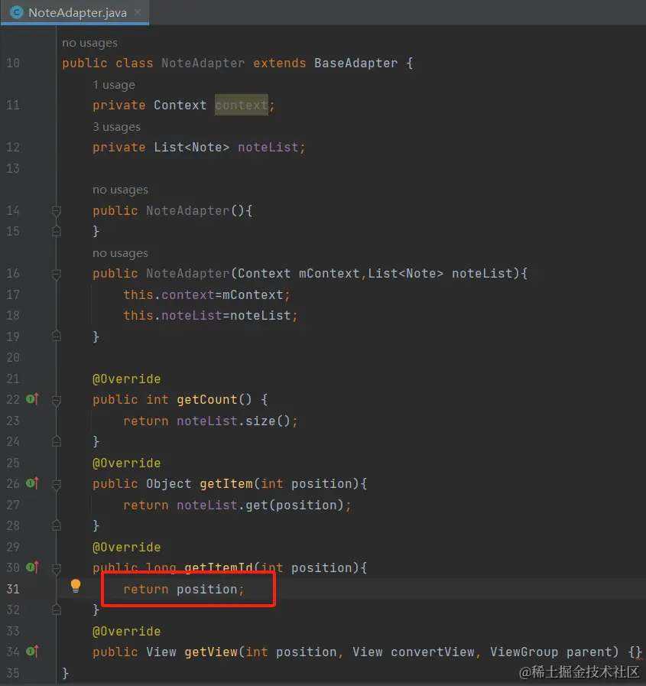Click the override gutter icon on line 26
This screenshot has height=686, width=646.
coord(32,483)
